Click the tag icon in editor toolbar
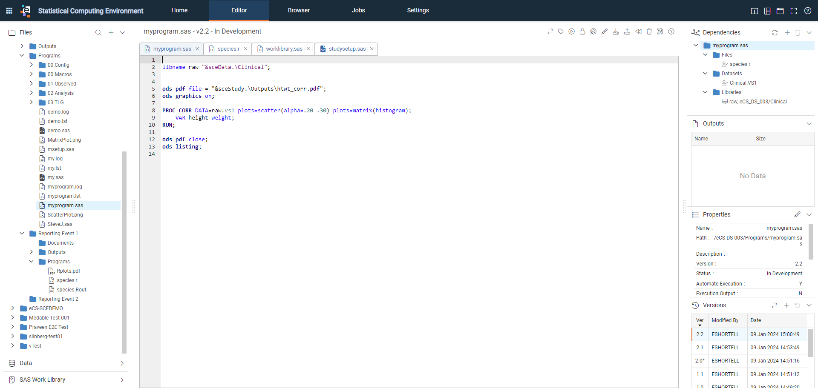This screenshot has width=818, height=391. coord(561,31)
